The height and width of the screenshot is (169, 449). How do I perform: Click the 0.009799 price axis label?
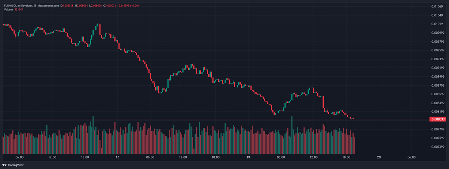tap(437, 42)
